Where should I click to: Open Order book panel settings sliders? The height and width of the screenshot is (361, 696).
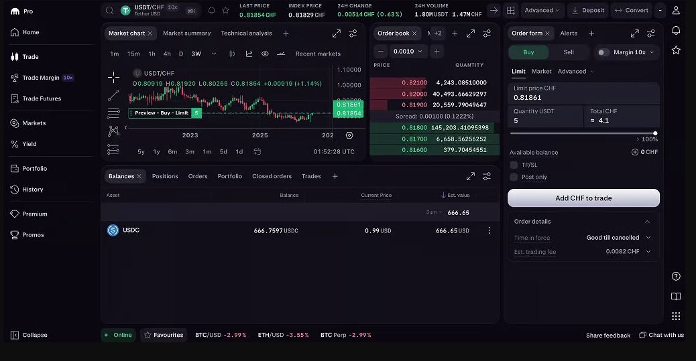point(487,33)
